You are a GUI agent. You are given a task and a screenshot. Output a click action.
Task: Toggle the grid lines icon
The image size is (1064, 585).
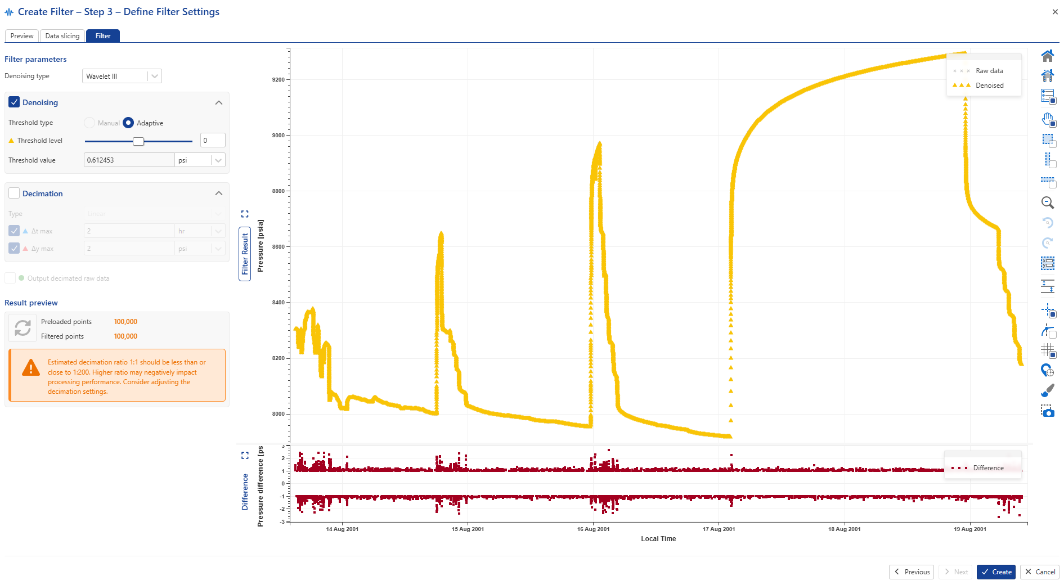coord(1047,350)
